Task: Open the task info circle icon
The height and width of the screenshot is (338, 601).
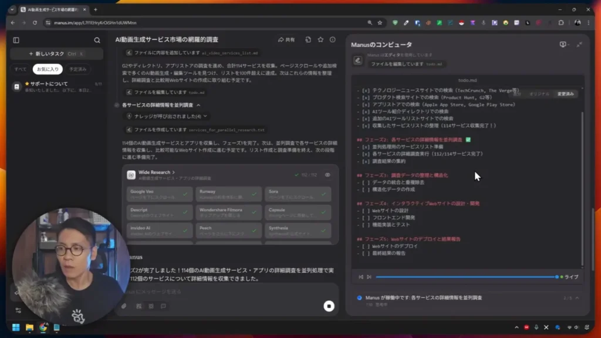Action: (332, 39)
